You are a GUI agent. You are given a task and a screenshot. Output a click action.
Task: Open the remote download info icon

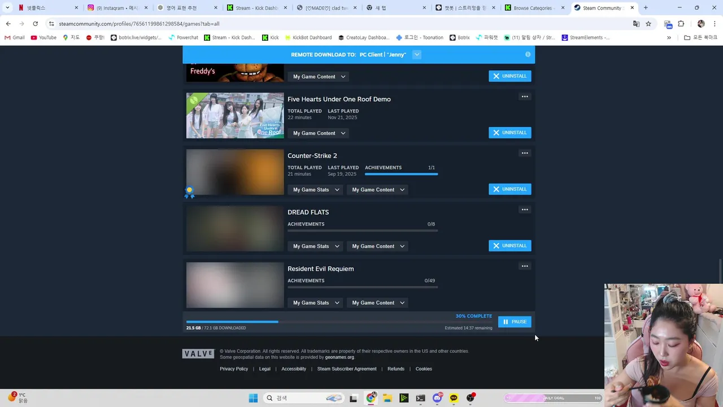[x=528, y=54]
